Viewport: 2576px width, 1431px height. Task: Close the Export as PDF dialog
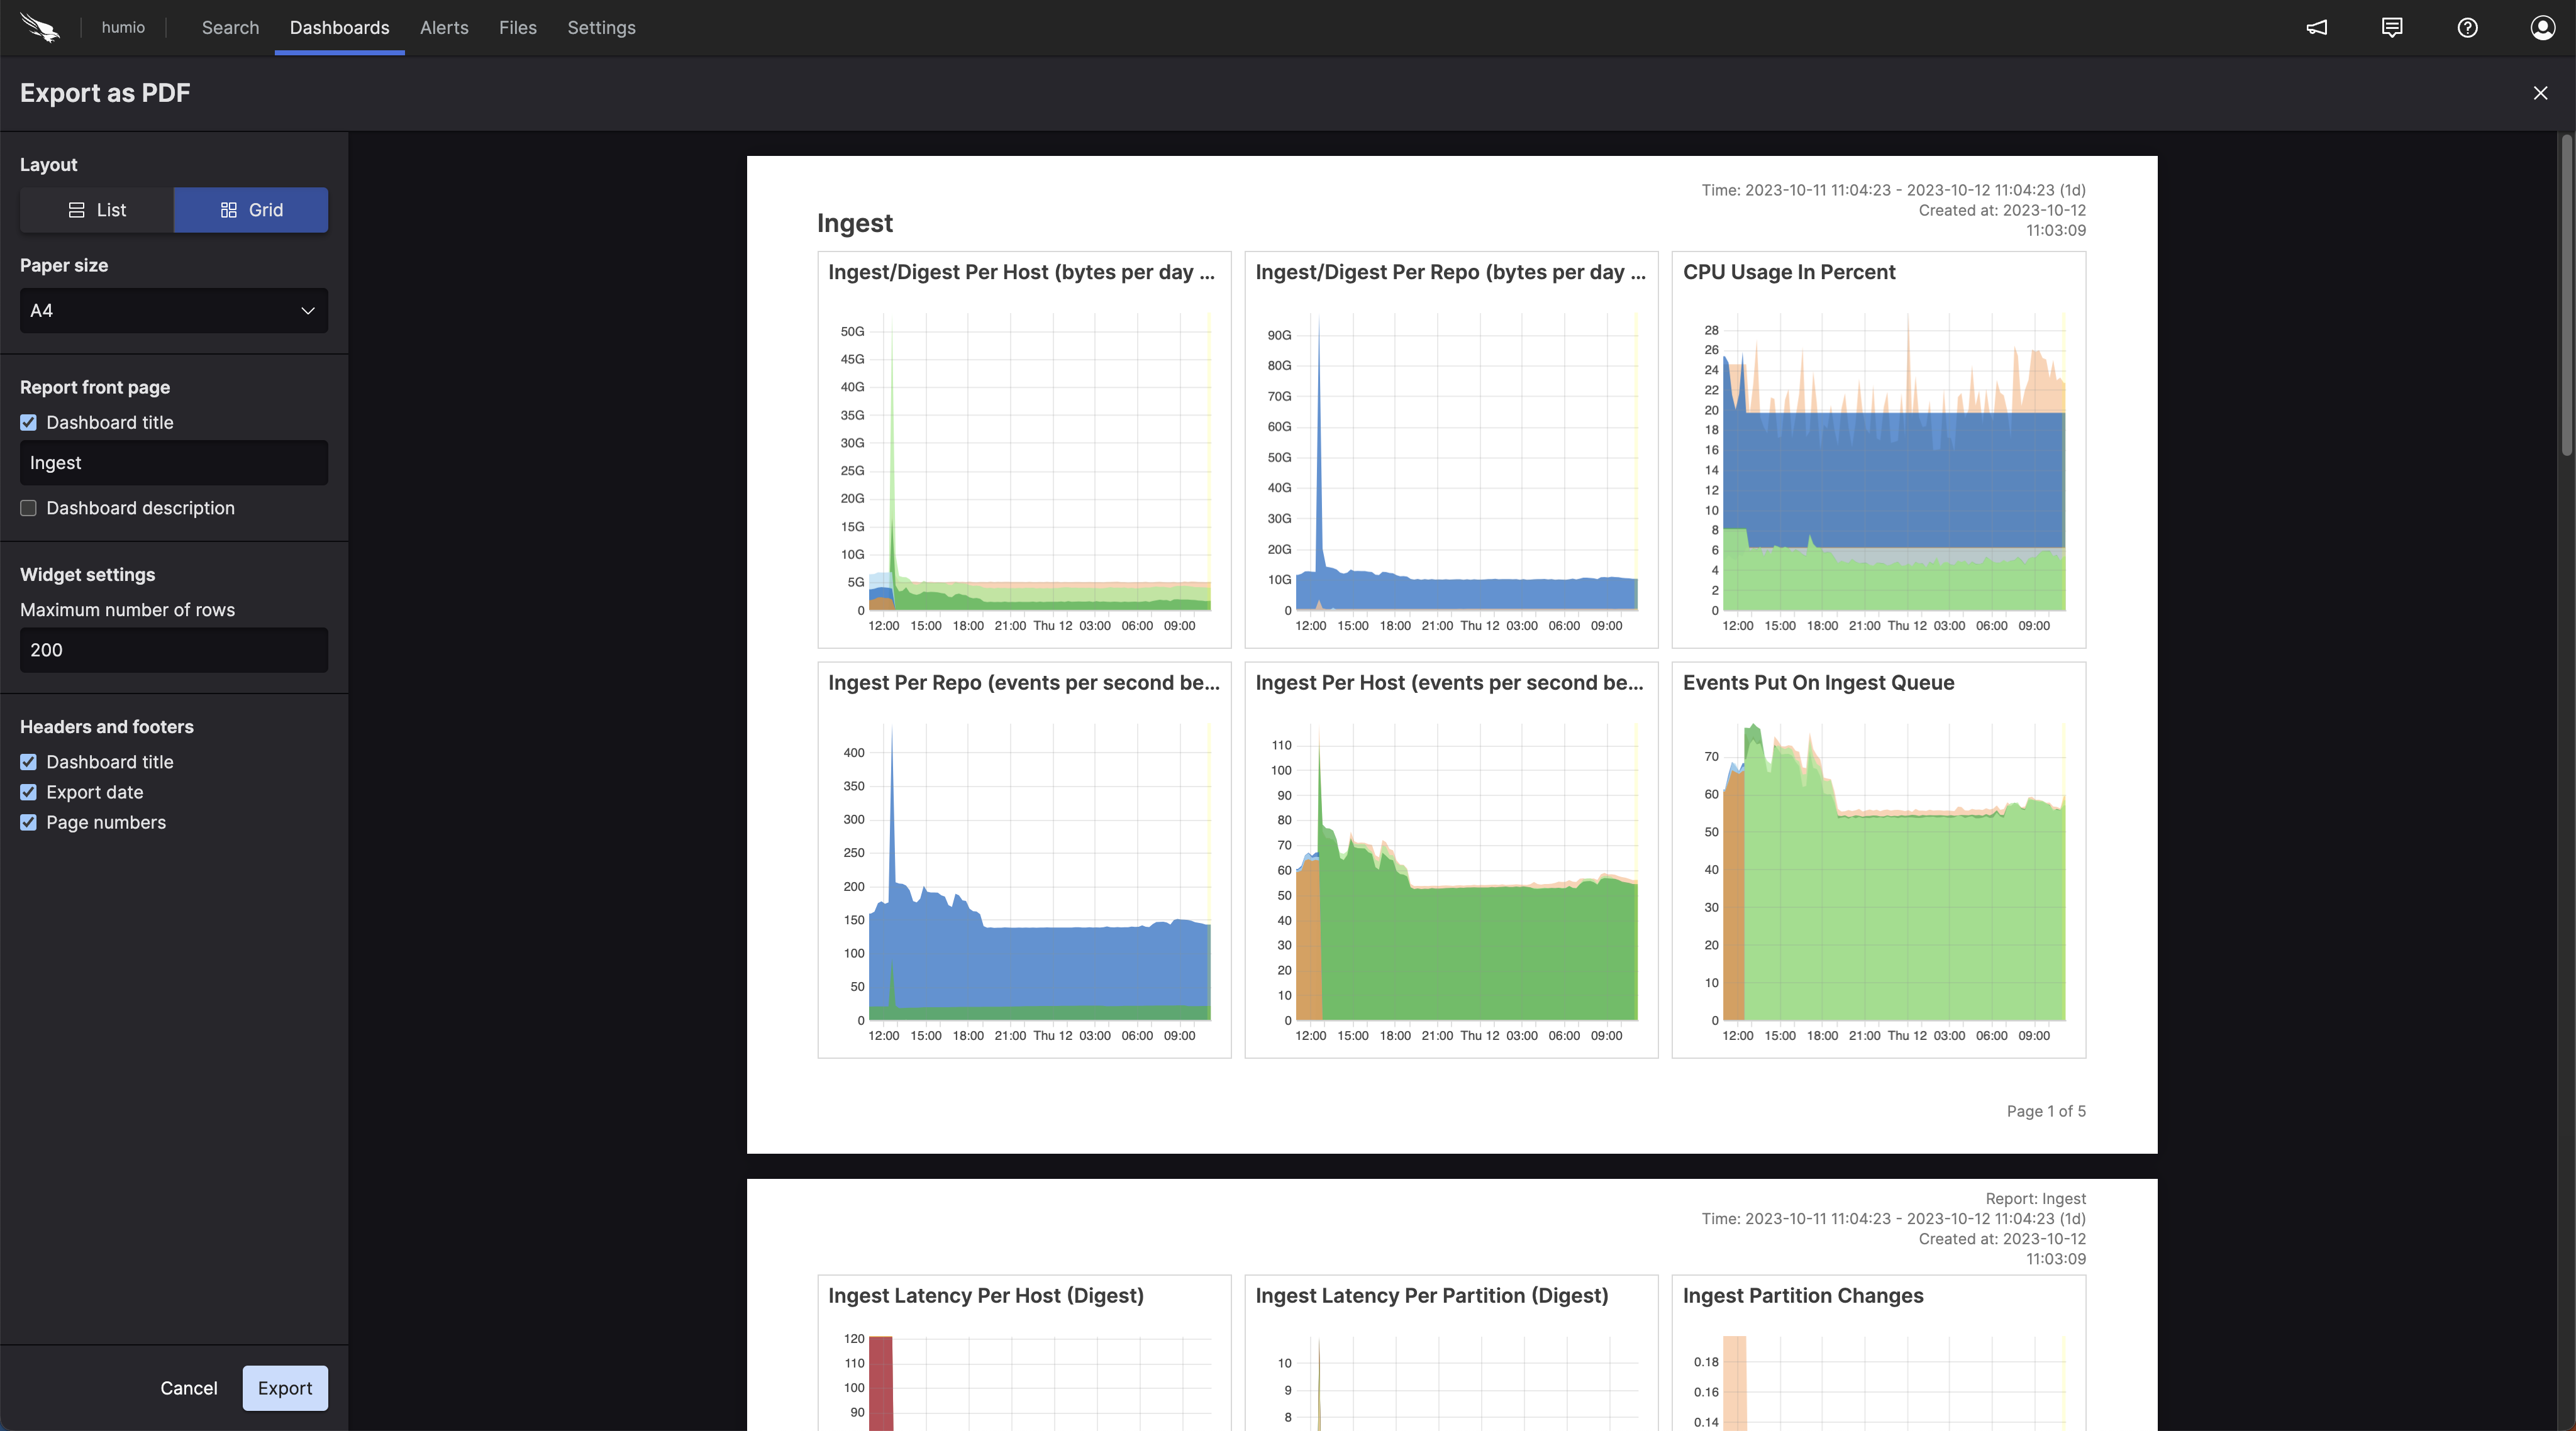point(2540,93)
